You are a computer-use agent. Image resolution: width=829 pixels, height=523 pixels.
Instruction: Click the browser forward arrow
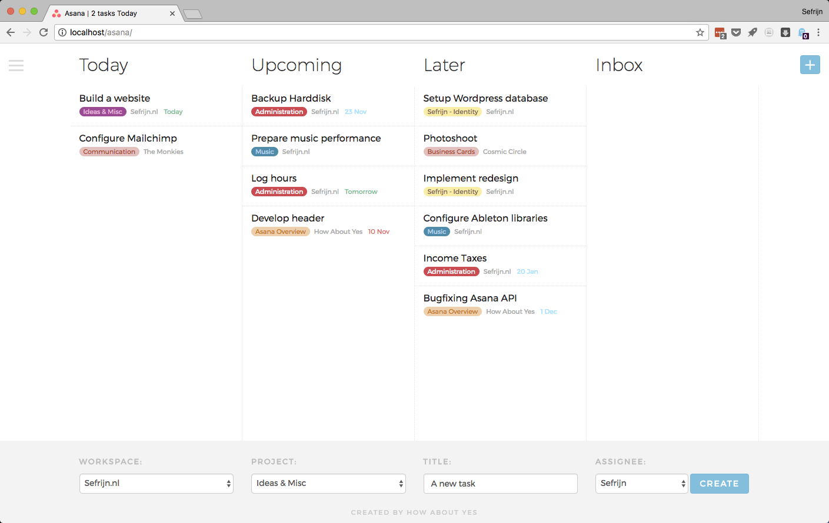(27, 32)
